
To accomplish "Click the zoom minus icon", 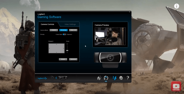I will tap(67, 52).
